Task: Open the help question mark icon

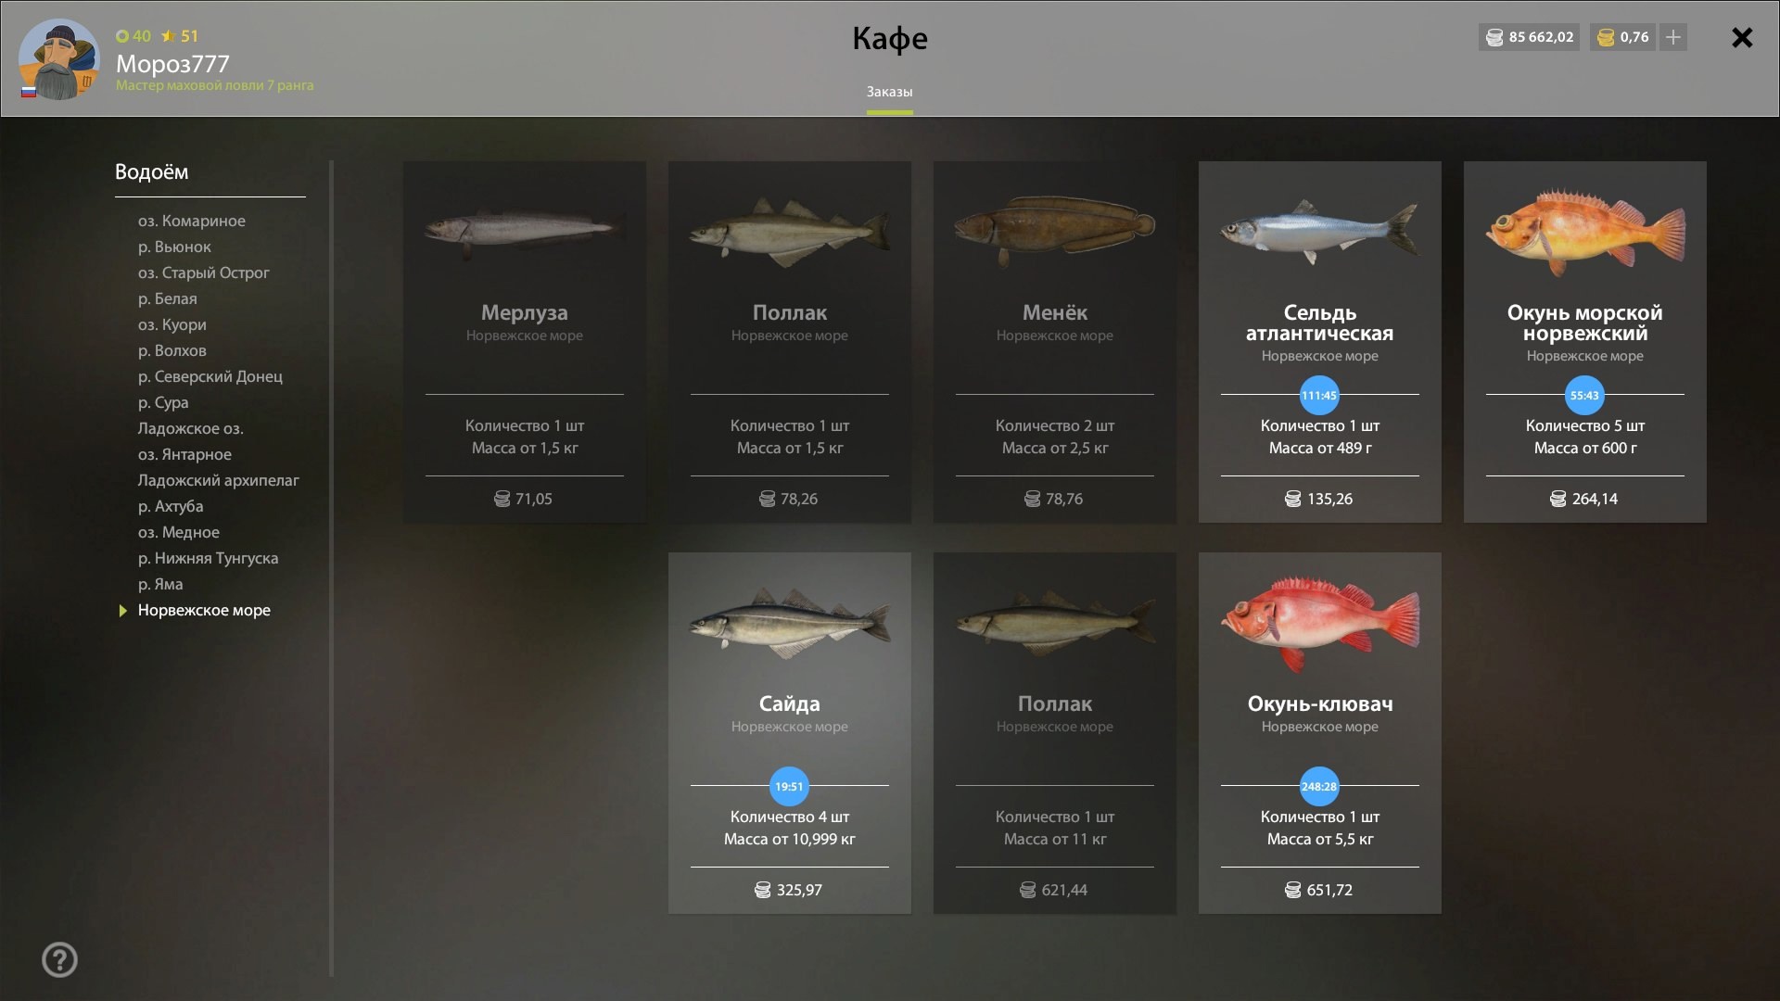Action: click(x=60, y=959)
